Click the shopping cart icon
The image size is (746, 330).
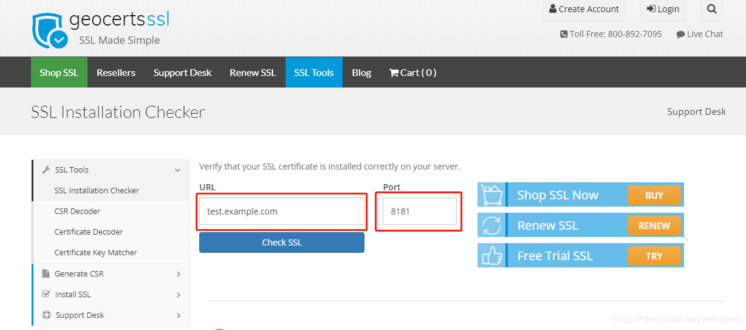394,73
